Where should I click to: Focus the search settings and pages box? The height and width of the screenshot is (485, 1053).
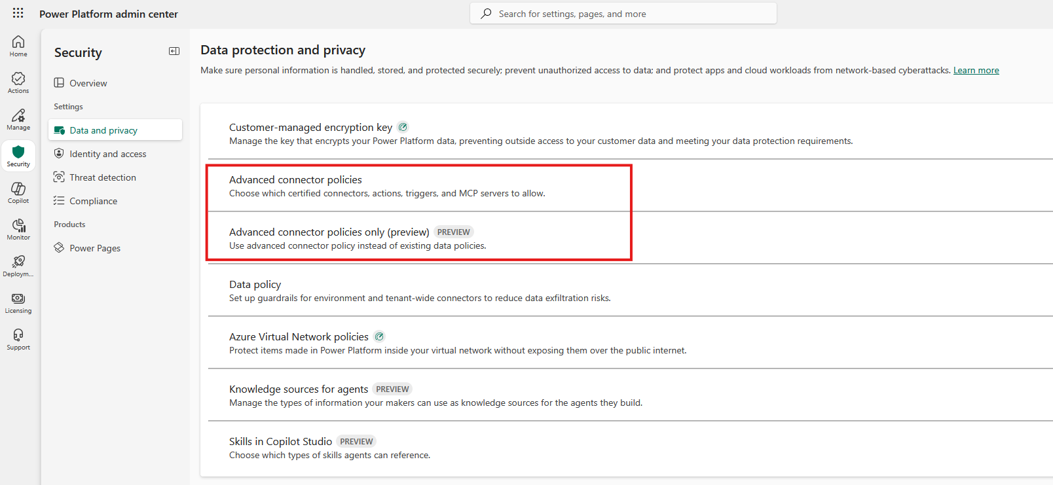click(x=623, y=14)
